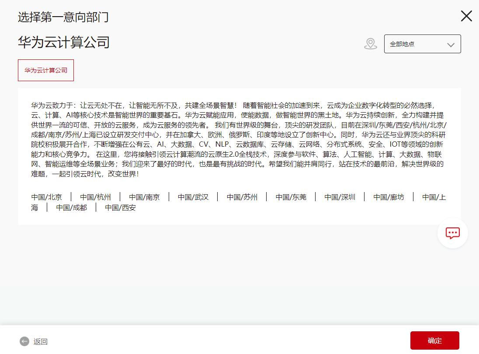Image resolution: width=479 pixels, height=354 pixels.
Task: Click the 中国/成都 location text
Action: click(72, 207)
